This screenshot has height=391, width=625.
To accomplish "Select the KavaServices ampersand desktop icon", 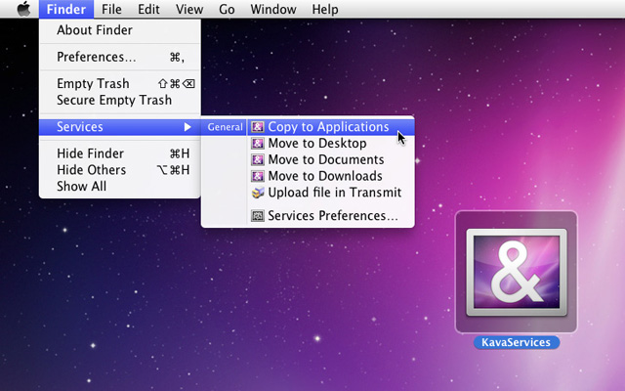I will [x=516, y=273].
